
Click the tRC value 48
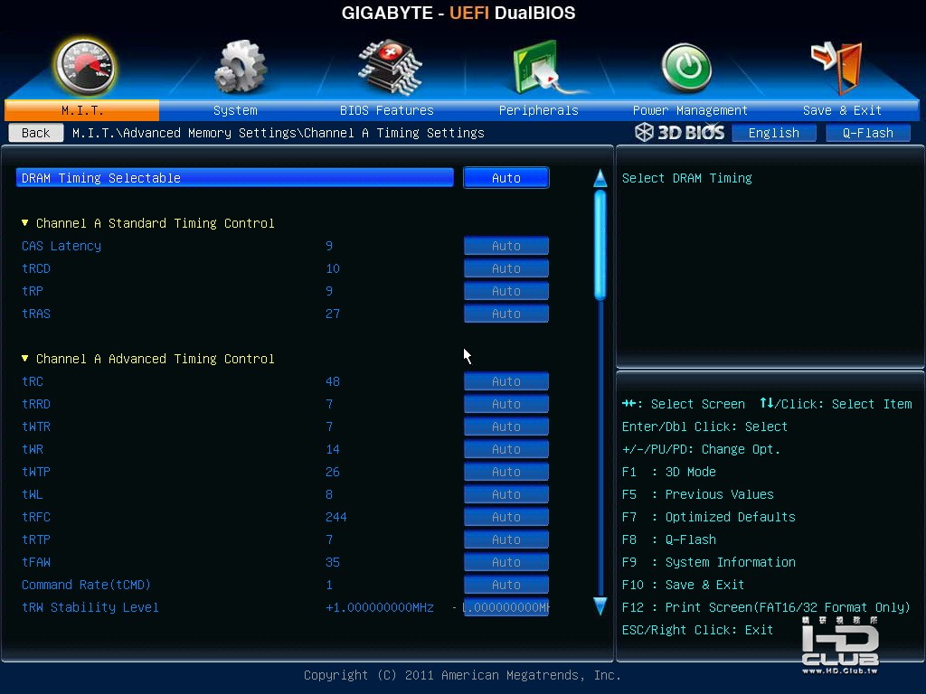pos(333,381)
